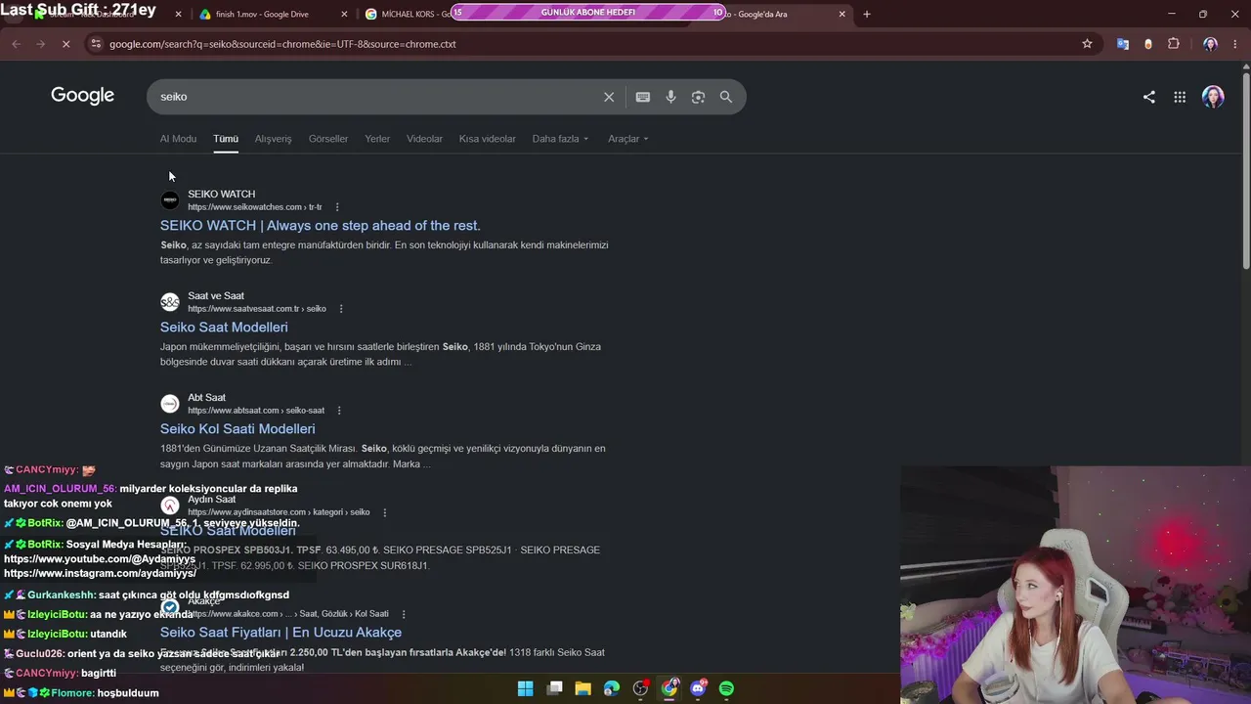The image size is (1251, 704).
Task: Open Microsoft Edge from the taskbar
Action: click(x=612, y=688)
